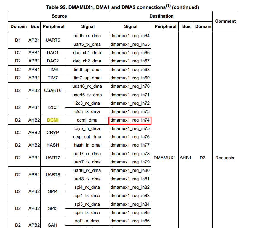Select spi4_rx_dma signal
The image size is (264, 228).
point(87,187)
